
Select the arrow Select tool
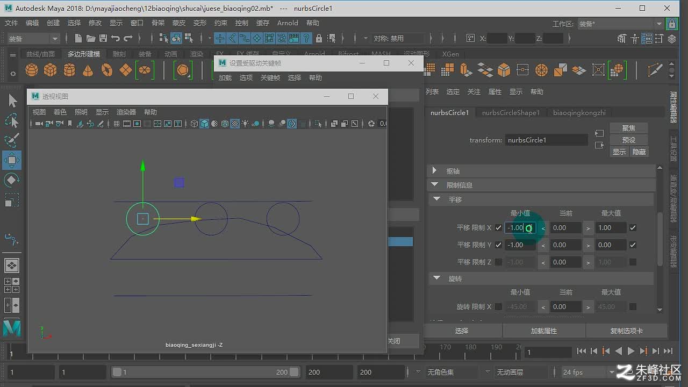click(x=12, y=101)
